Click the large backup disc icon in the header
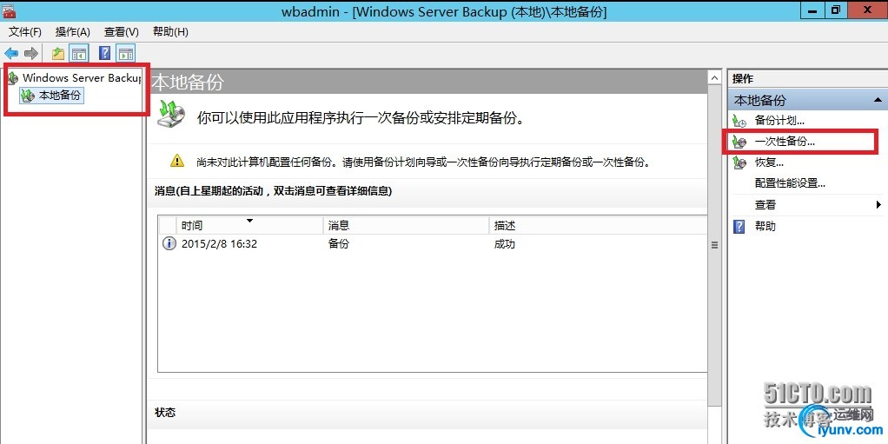The width and height of the screenshot is (888, 444). (x=171, y=114)
